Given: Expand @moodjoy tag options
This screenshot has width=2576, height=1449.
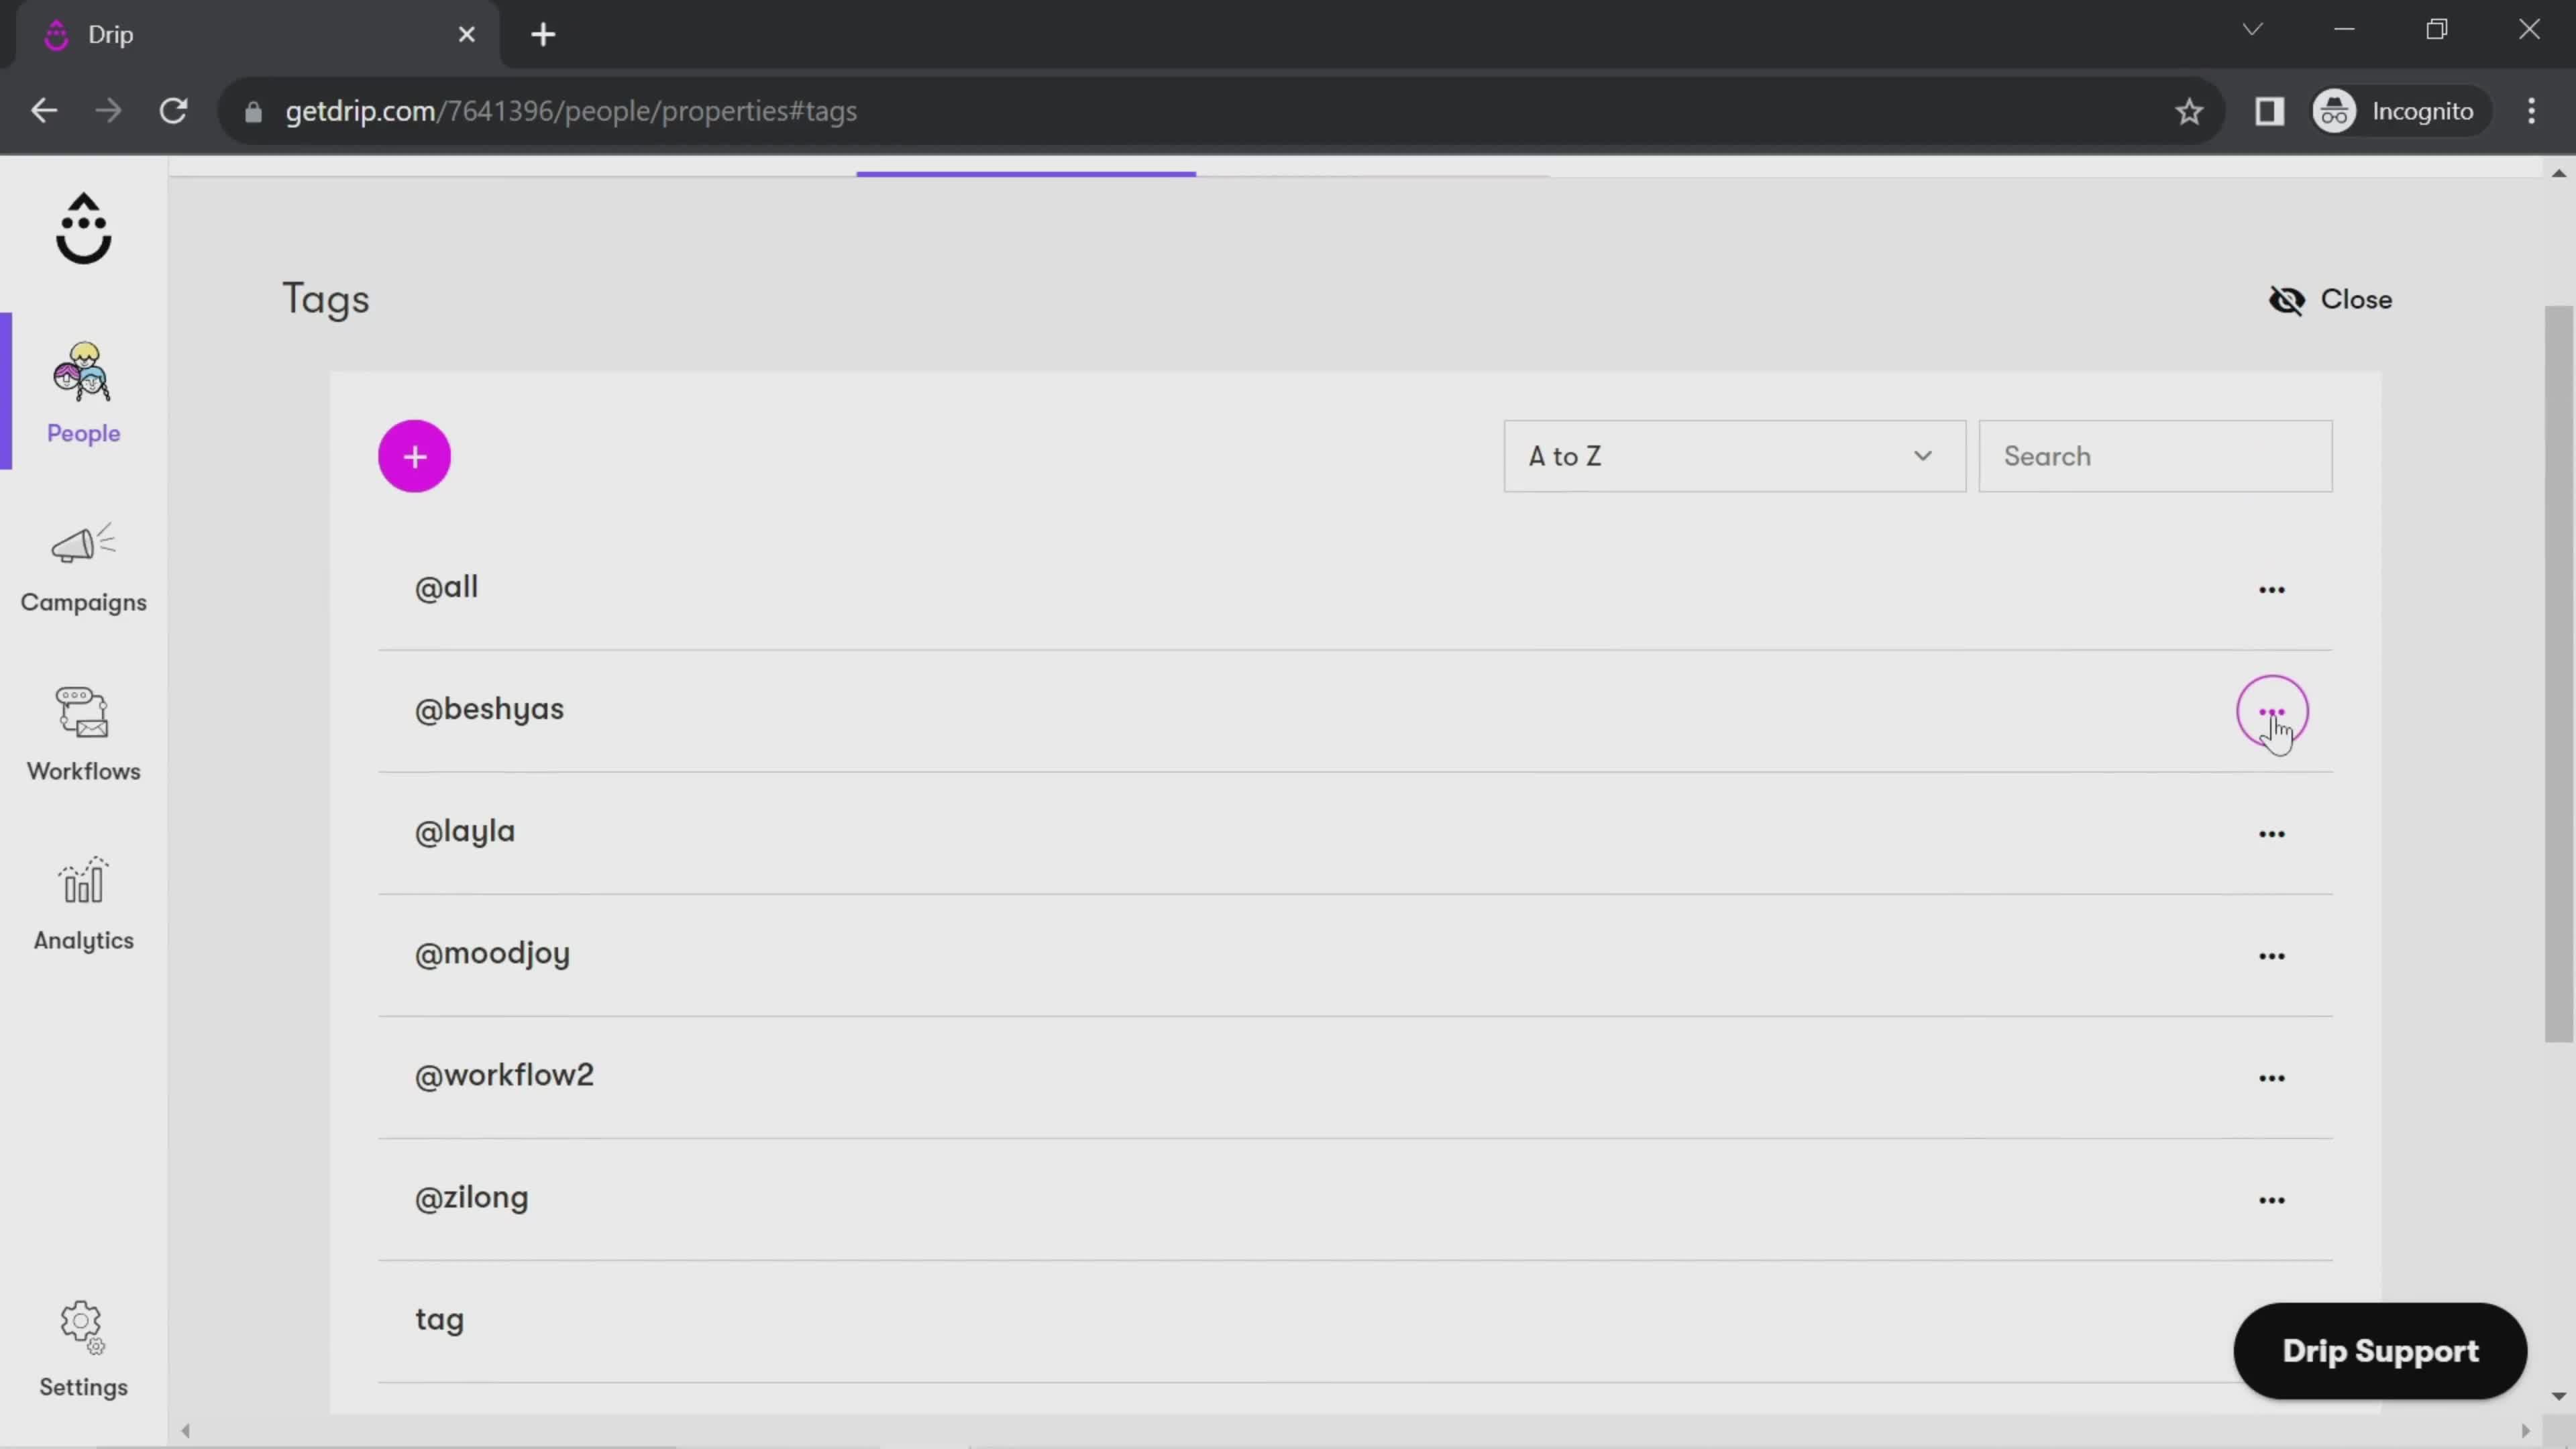Looking at the screenshot, I should 2271,955.
